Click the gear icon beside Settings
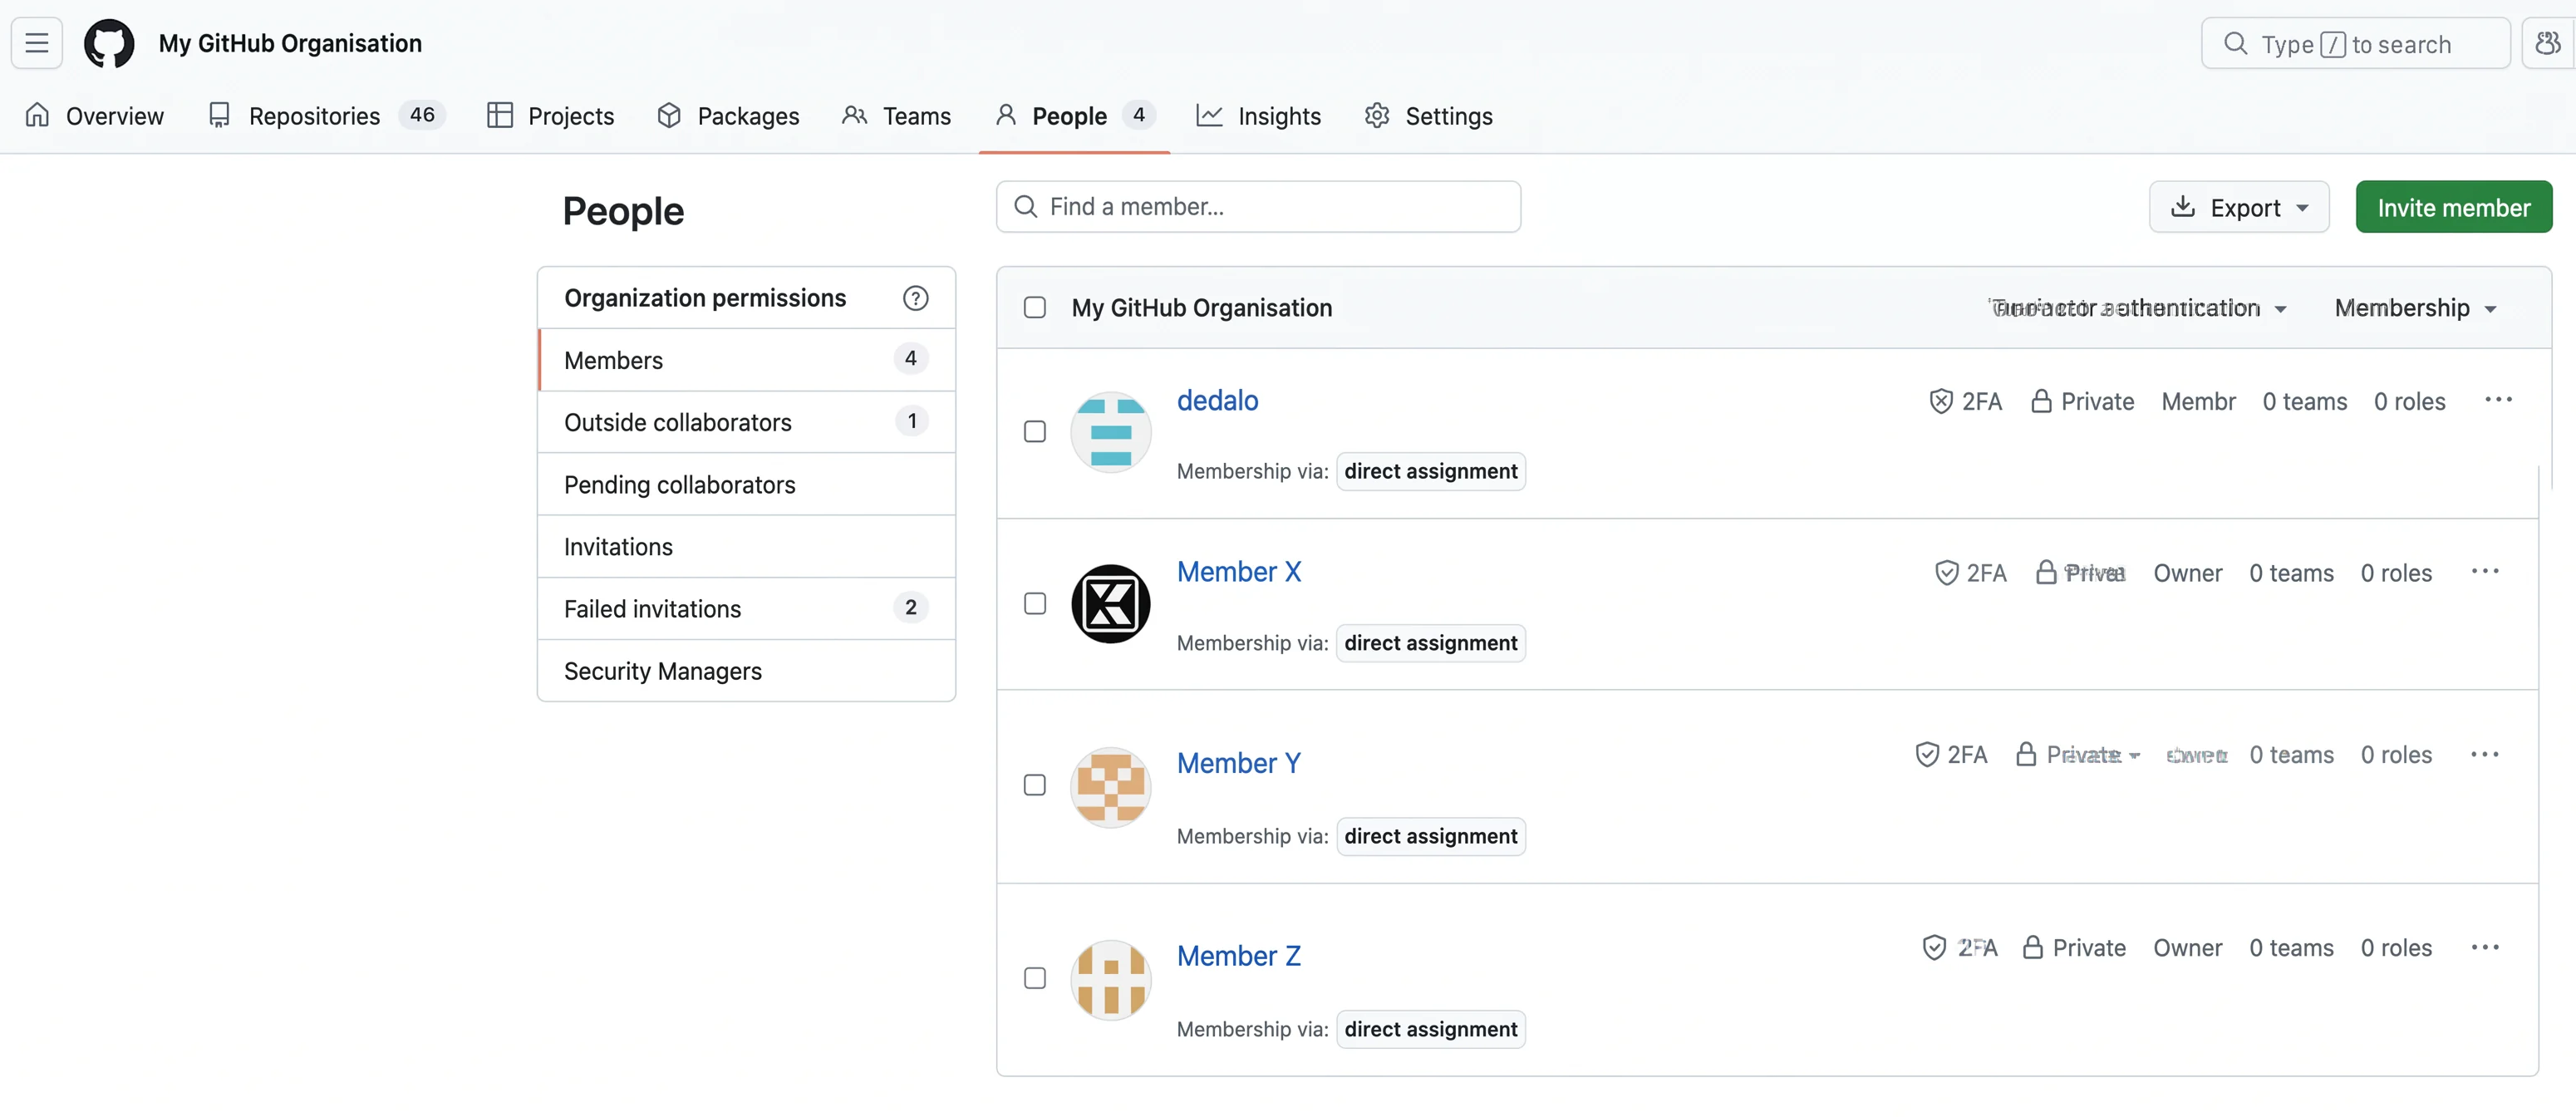The width and height of the screenshot is (2576, 1117). (x=1377, y=115)
